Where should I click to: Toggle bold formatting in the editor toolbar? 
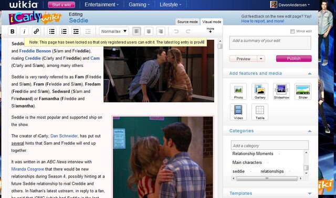click(x=13, y=31)
